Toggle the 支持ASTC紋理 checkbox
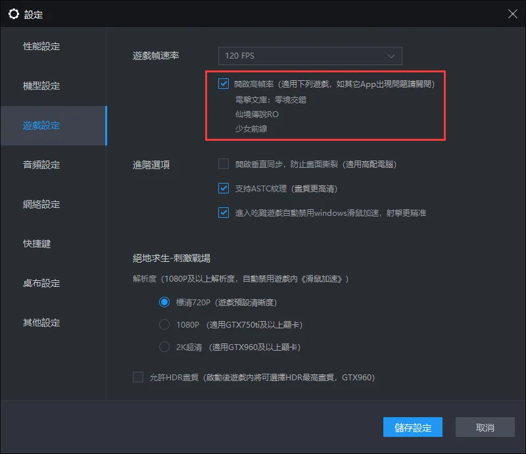 (224, 188)
